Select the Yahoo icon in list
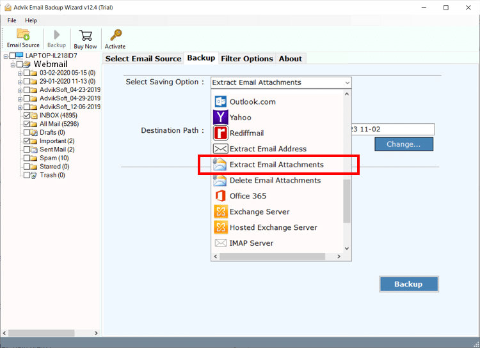 click(x=220, y=117)
